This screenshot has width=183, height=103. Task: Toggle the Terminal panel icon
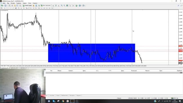click(18, 5)
